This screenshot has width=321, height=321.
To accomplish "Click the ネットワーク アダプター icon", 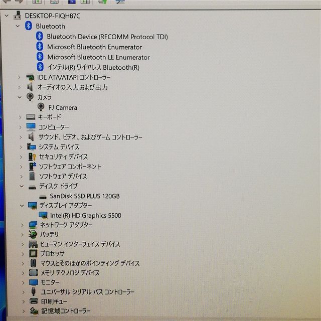I will (33, 225).
